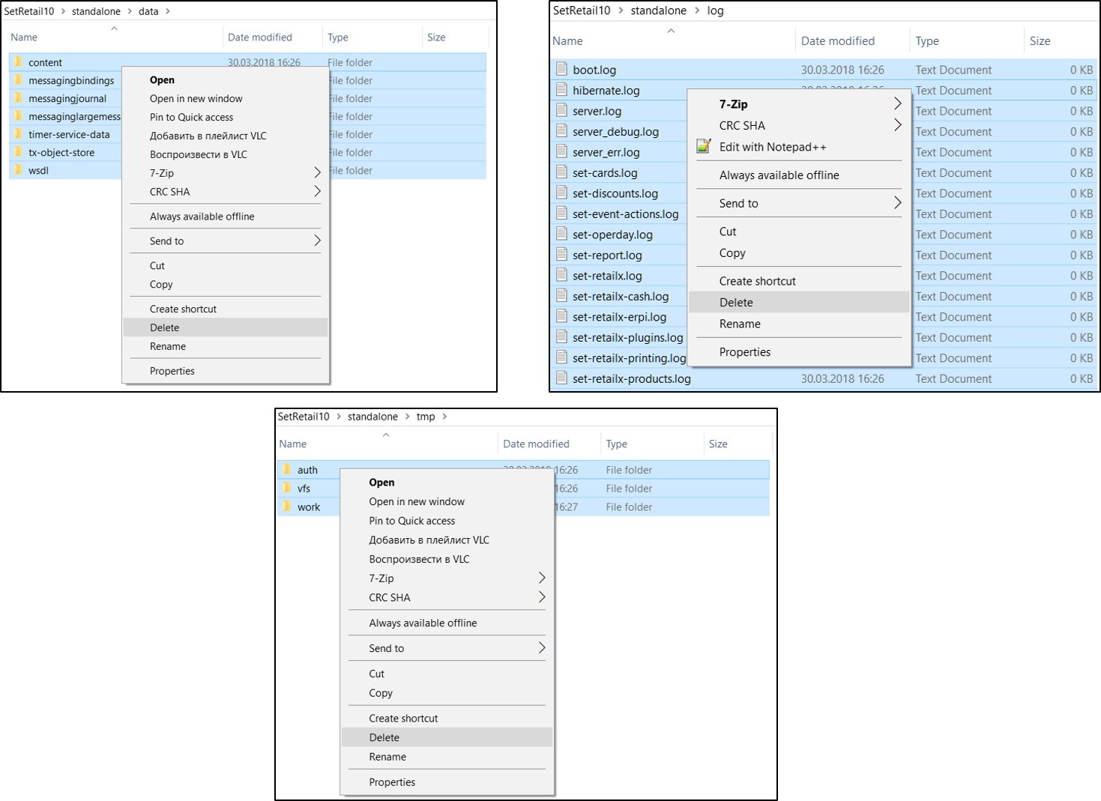Expand CRC SHA submenu arrow in tmp window menu
The image size is (1101, 801).
[542, 597]
